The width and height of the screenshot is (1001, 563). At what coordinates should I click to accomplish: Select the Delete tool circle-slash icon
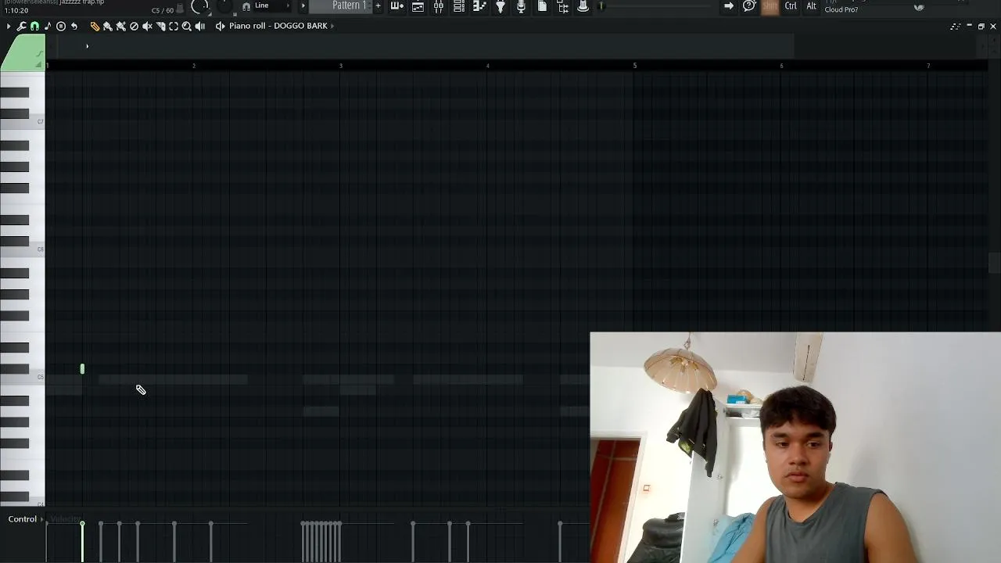click(134, 26)
